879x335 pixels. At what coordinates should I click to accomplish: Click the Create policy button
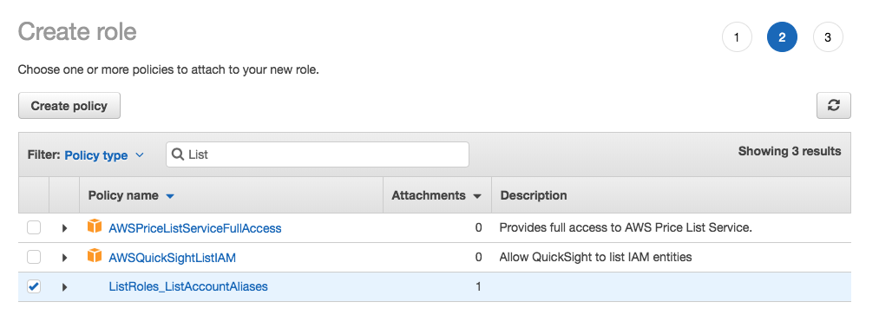69,106
